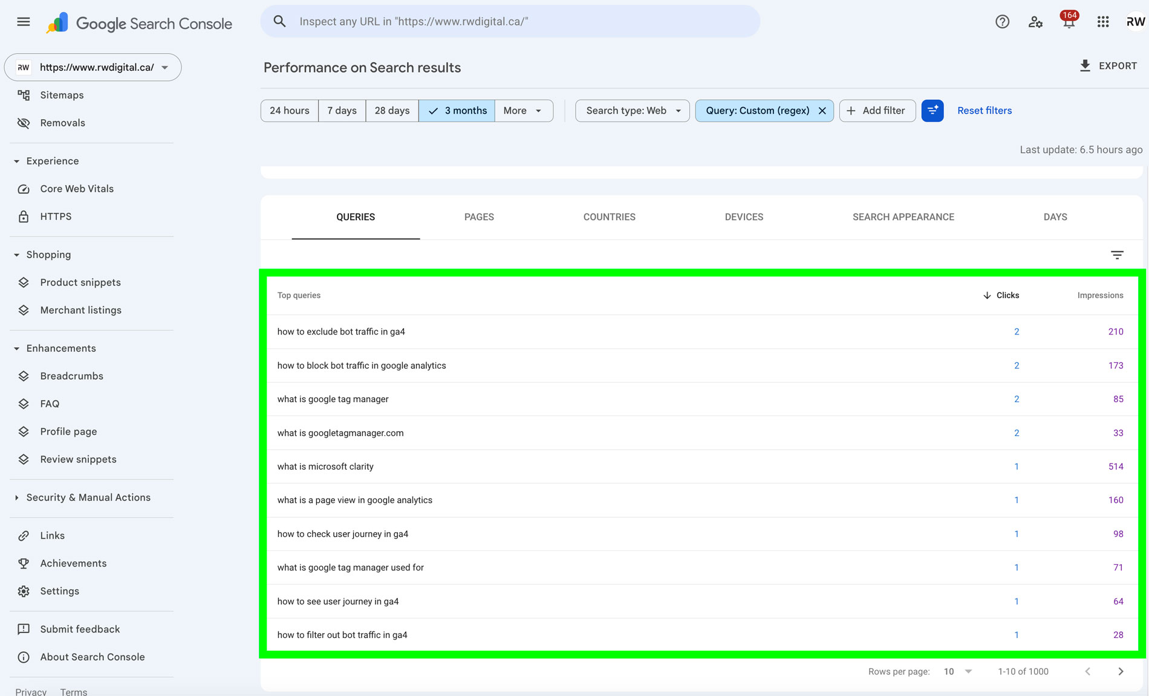Switch to the Pages tab
Screen dimensions: 1149x696
point(479,217)
